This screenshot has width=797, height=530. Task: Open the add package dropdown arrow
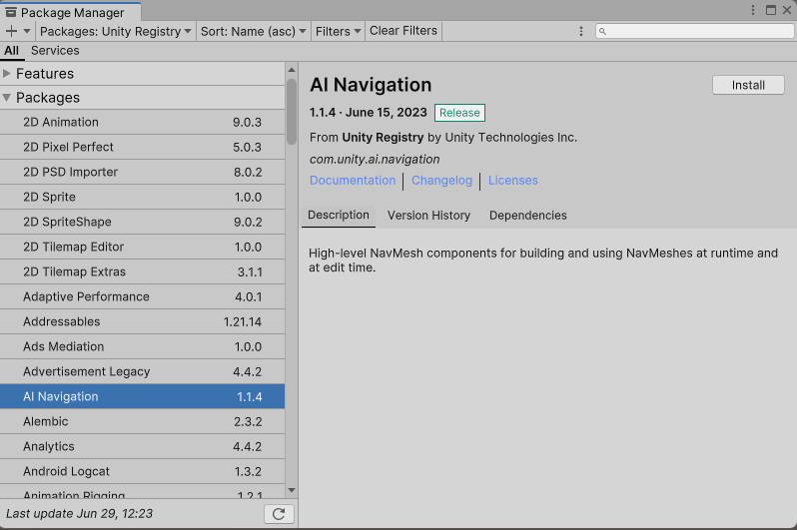(x=27, y=31)
